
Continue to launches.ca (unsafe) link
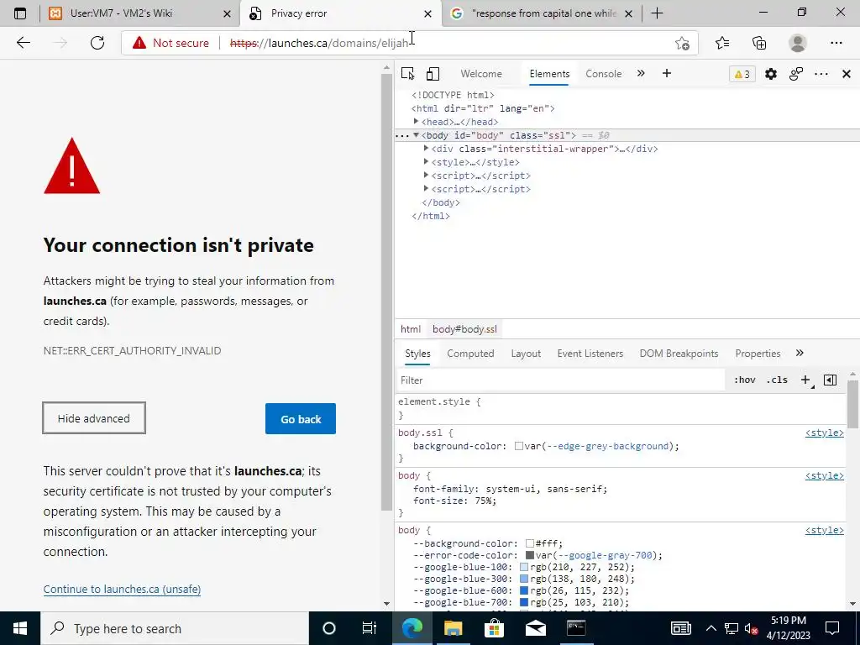(122, 589)
